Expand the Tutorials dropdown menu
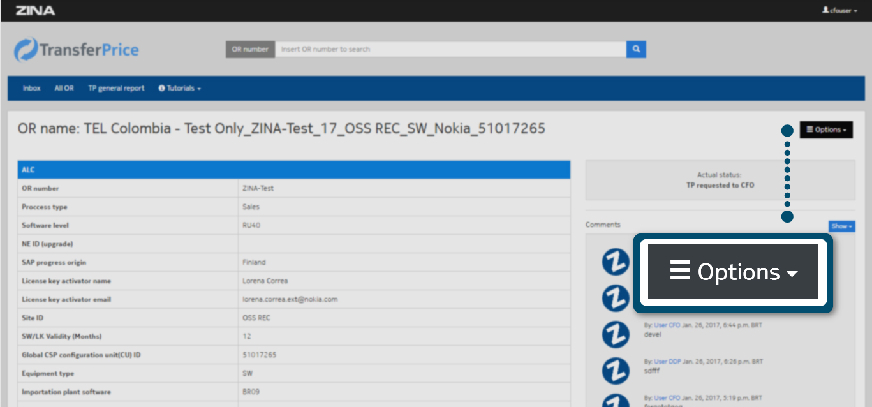 (x=183, y=89)
